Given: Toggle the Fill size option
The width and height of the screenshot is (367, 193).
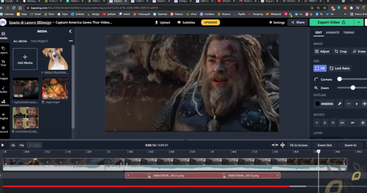Looking at the screenshot, I should point(320,68).
